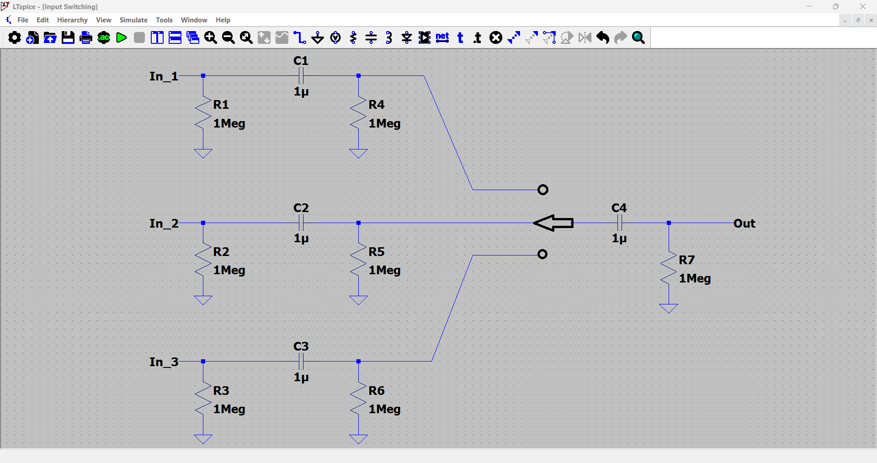Place a voltage source component
The height and width of the screenshot is (463, 877).
click(x=335, y=37)
